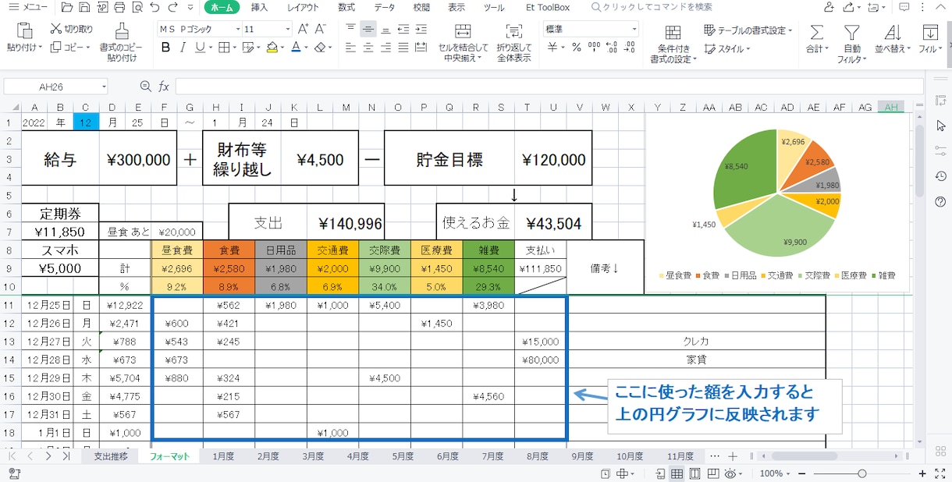Open the 挿入 ribbon tab
This screenshot has width=952, height=482.
260,8
